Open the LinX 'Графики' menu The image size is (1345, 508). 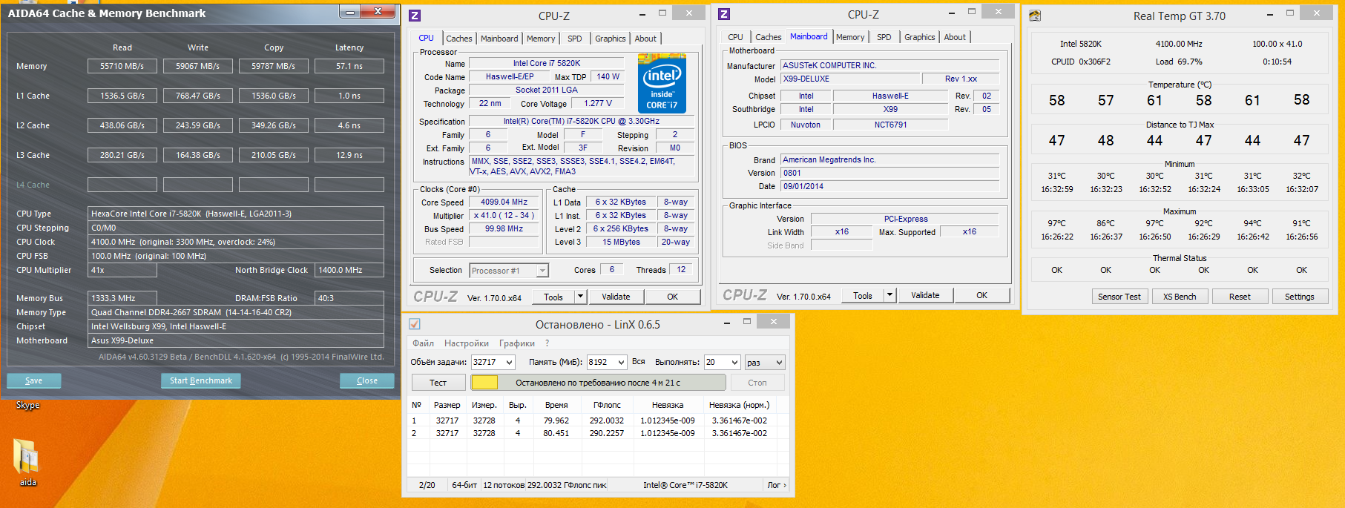[517, 343]
